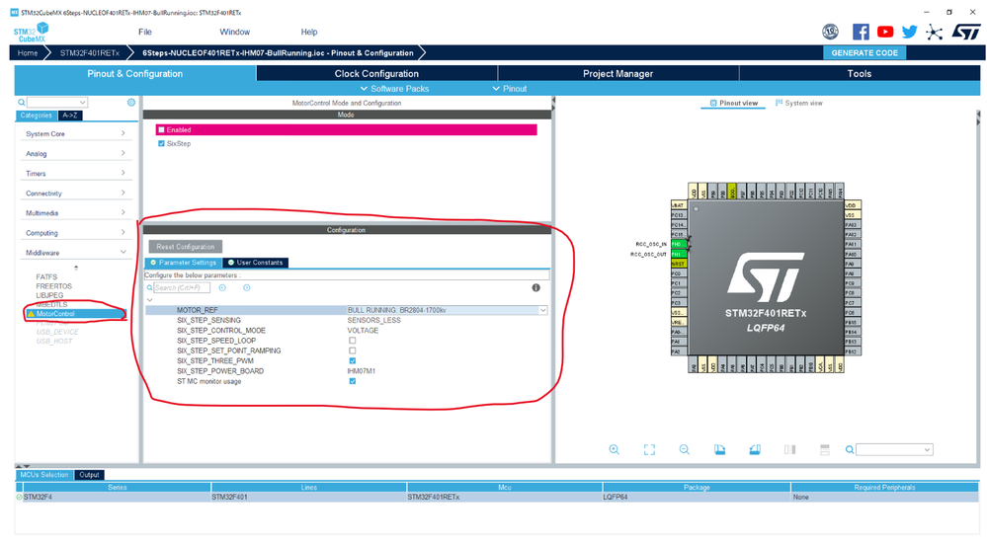The image size is (987, 545).
Task: Open pin search combo box dropdown
Action: [927, 449]
